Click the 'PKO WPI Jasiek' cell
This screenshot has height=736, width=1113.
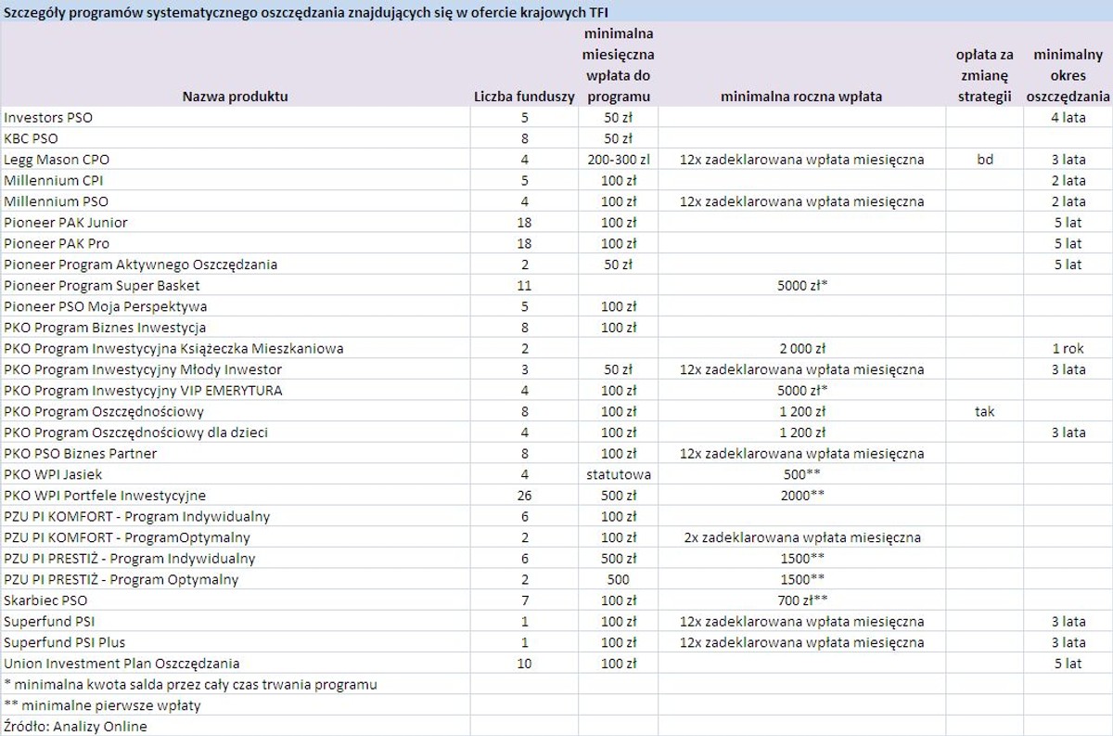click(x=51, y=474)
